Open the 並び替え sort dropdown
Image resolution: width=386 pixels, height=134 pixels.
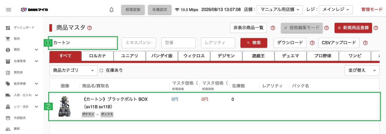362,70
